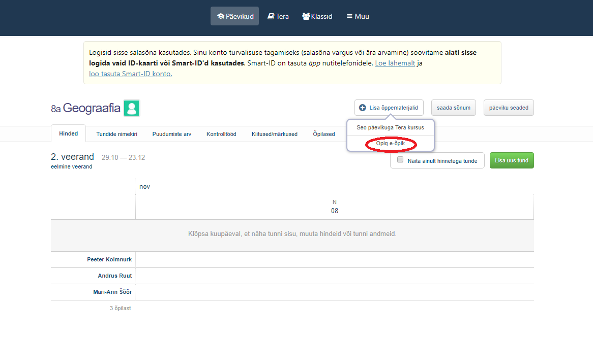This screenshot has height=338, width=593.
Task: Click the green person icon beside Geograafia
Action: (x=132, y=108)
